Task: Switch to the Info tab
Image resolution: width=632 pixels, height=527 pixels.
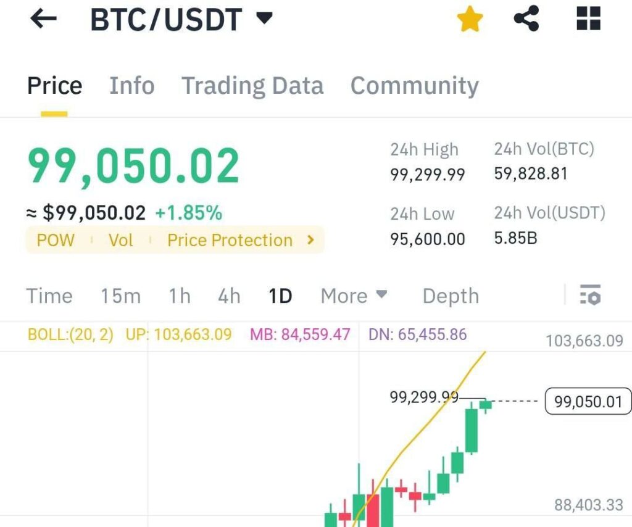Action: click(x=131, y=86)
